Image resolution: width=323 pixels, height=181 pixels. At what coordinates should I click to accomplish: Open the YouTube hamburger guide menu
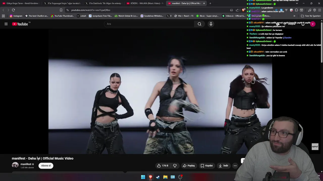(x=6, y=24)
